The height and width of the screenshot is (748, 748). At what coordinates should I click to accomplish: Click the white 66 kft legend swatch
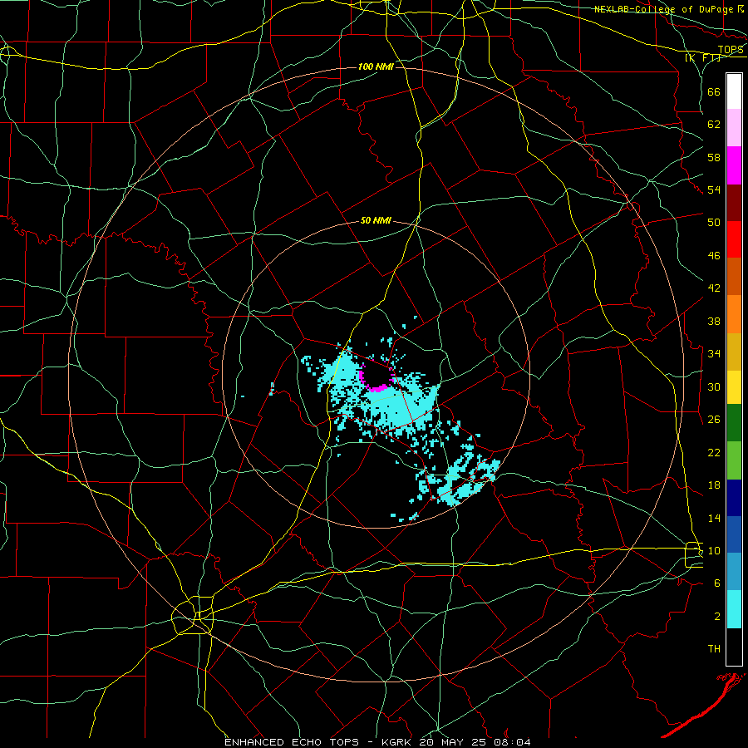(734, 91)
